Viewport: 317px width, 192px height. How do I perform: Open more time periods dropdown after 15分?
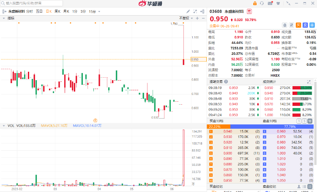pos(99,11)
